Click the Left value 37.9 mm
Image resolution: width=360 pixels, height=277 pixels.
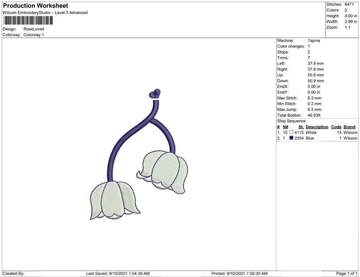point(315,64)
